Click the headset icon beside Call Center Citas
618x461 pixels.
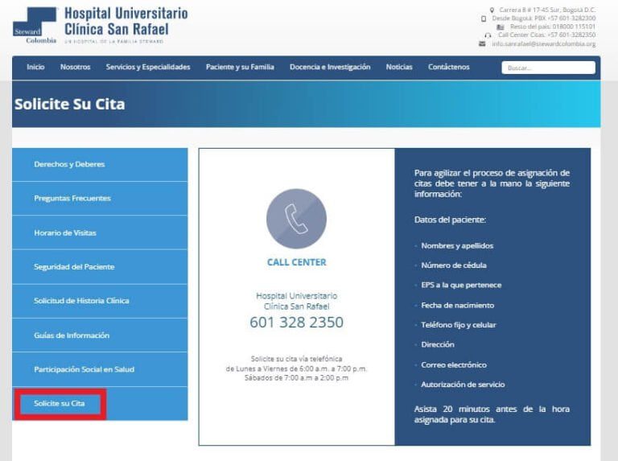[488, 35]
